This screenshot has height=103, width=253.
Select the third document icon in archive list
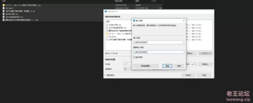point(107,31)
